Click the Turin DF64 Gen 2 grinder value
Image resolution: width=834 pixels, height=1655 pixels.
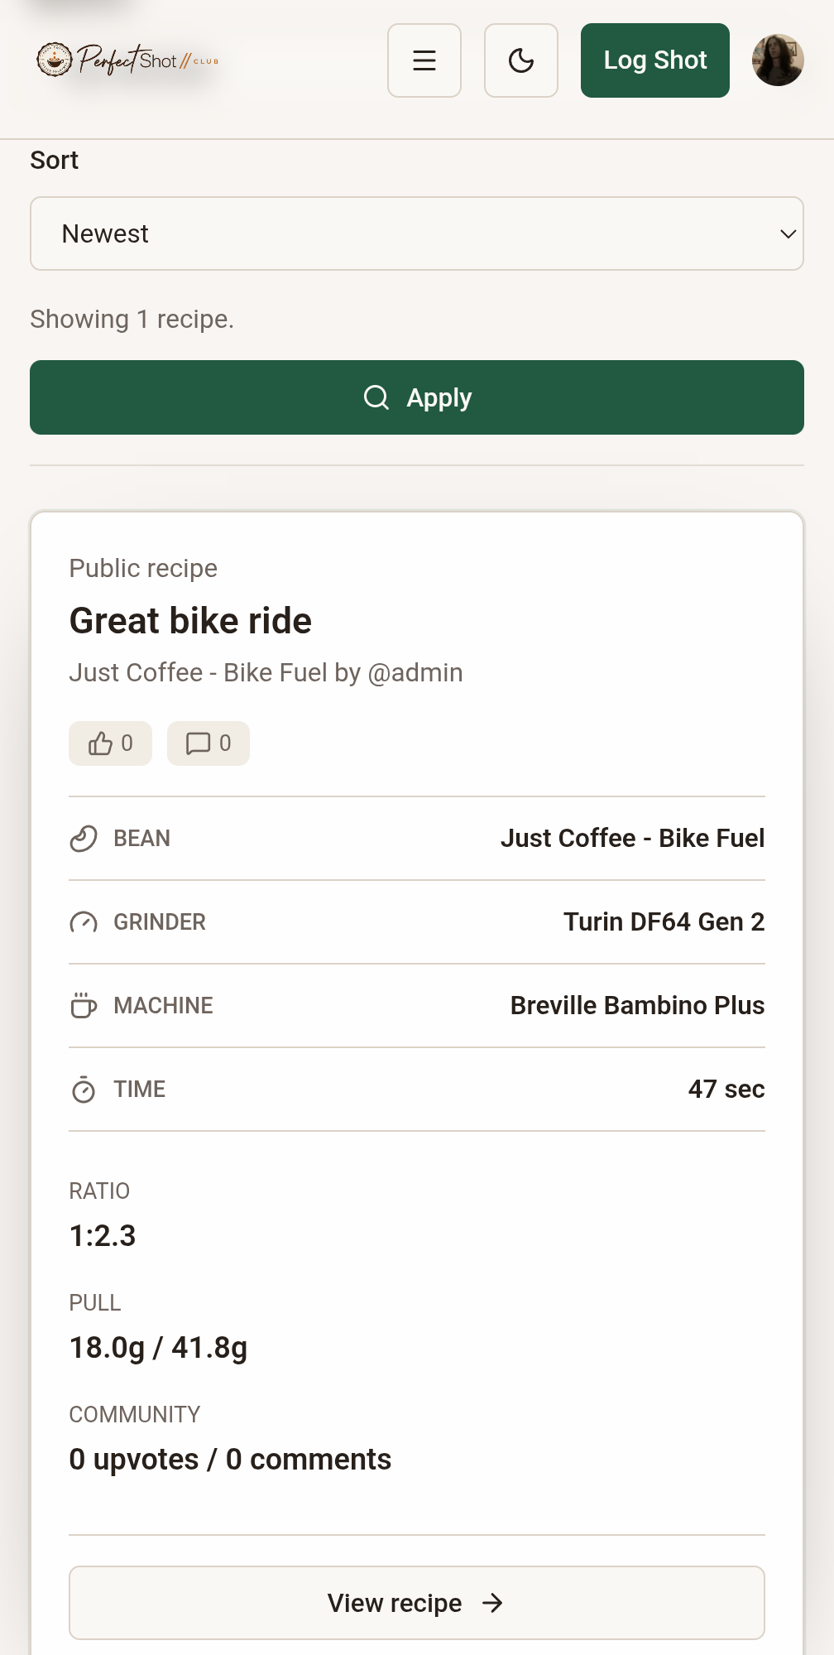point(664,921)
